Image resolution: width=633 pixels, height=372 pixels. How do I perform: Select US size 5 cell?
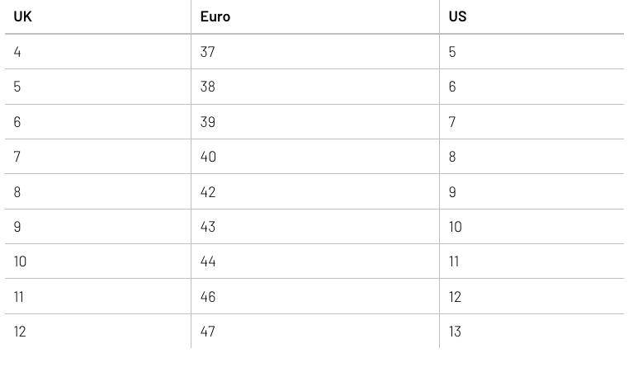[x=452, y=52]
